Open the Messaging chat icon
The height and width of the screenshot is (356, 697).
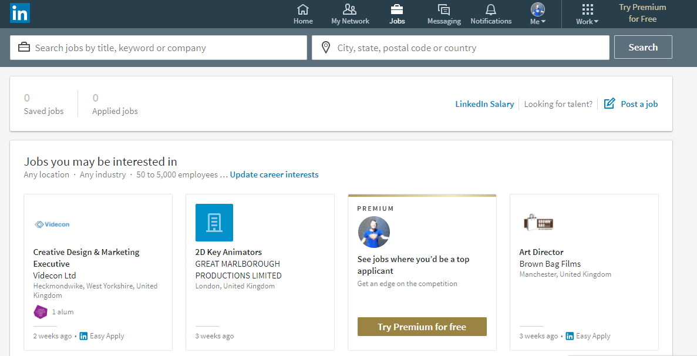pos(444,9)
